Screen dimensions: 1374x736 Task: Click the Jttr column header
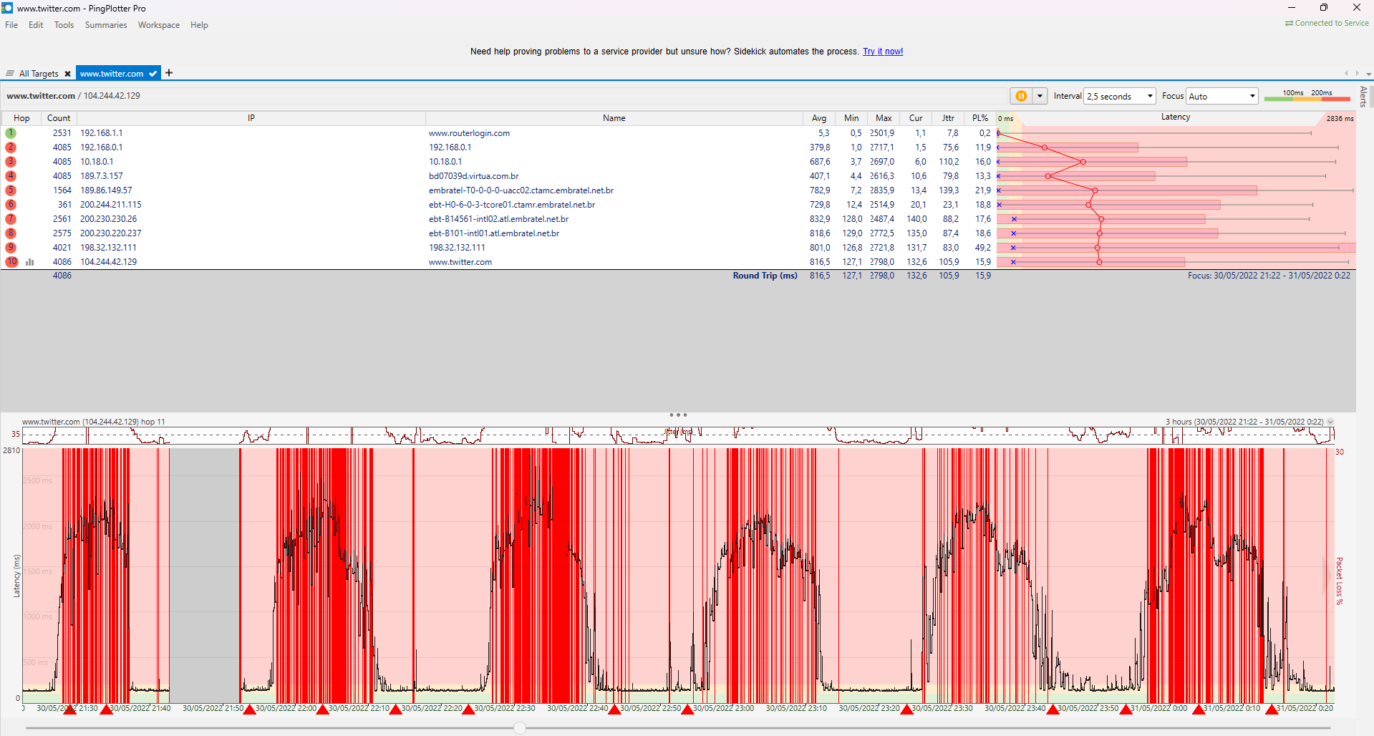[948, 118]
